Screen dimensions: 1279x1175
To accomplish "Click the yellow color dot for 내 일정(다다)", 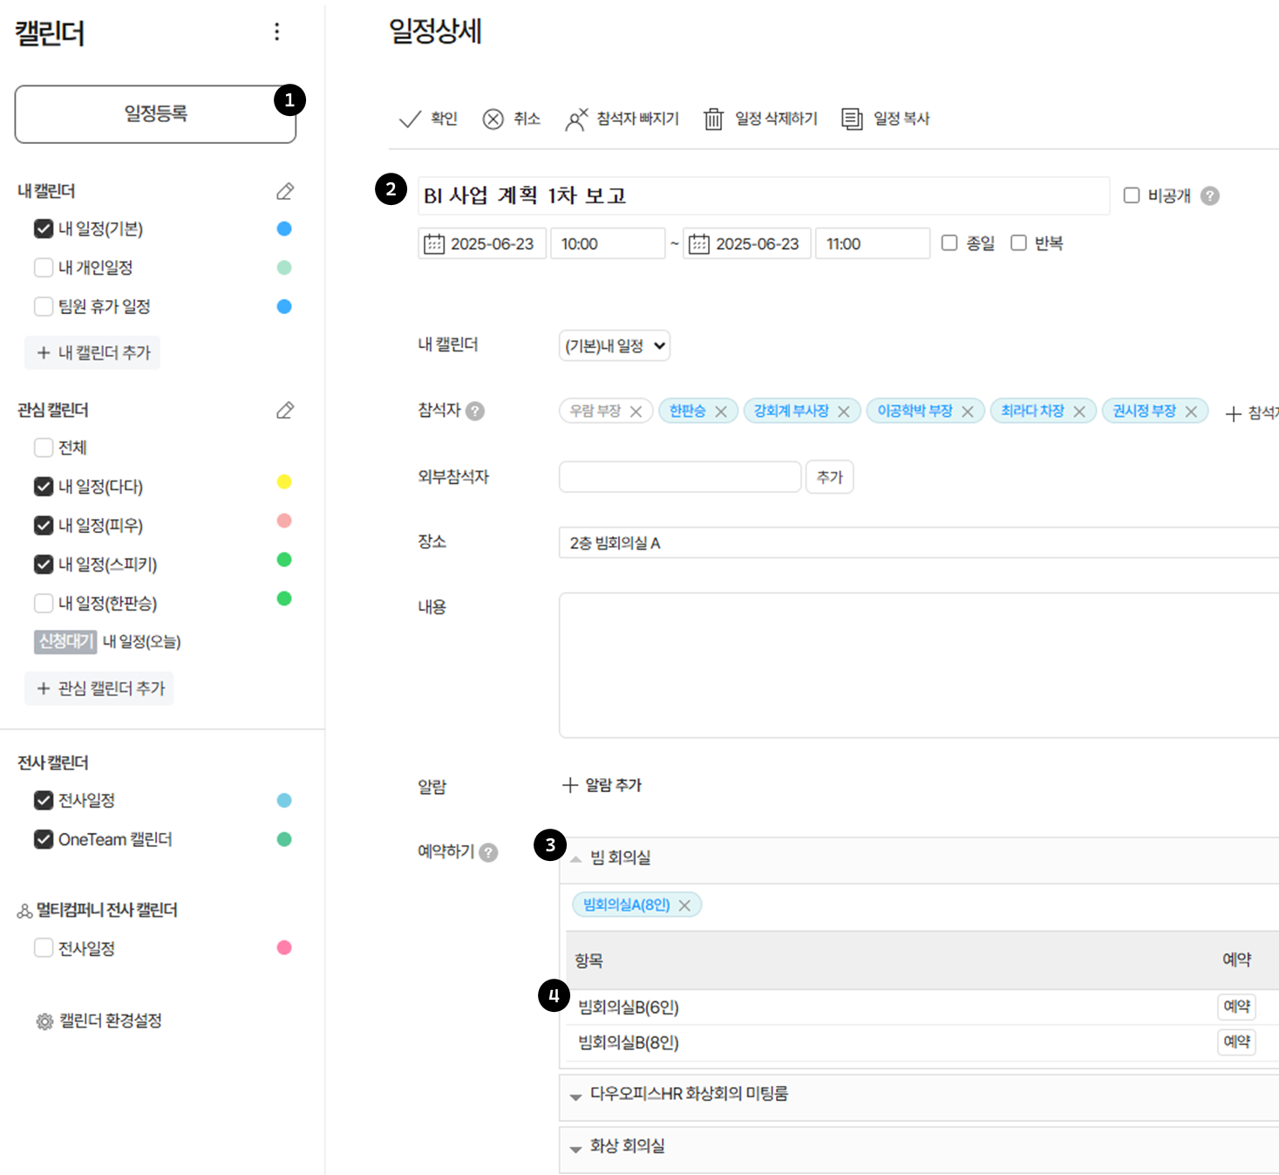I will point(284,482).
